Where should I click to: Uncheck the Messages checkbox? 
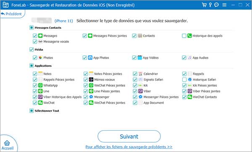(35, 36)
